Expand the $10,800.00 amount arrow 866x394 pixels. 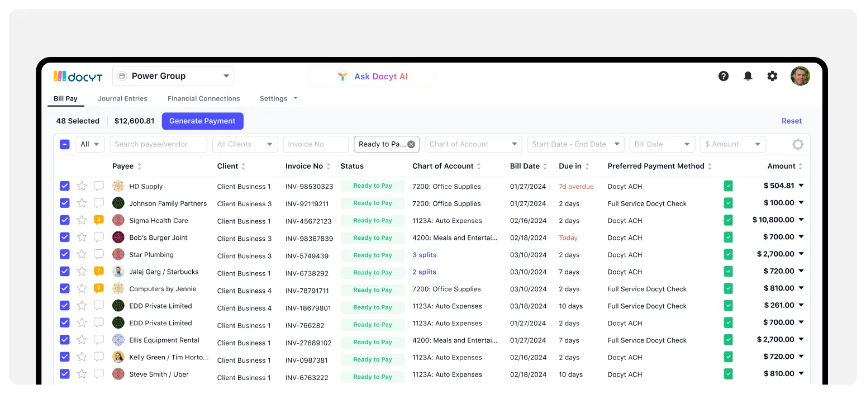click(801, 220)
